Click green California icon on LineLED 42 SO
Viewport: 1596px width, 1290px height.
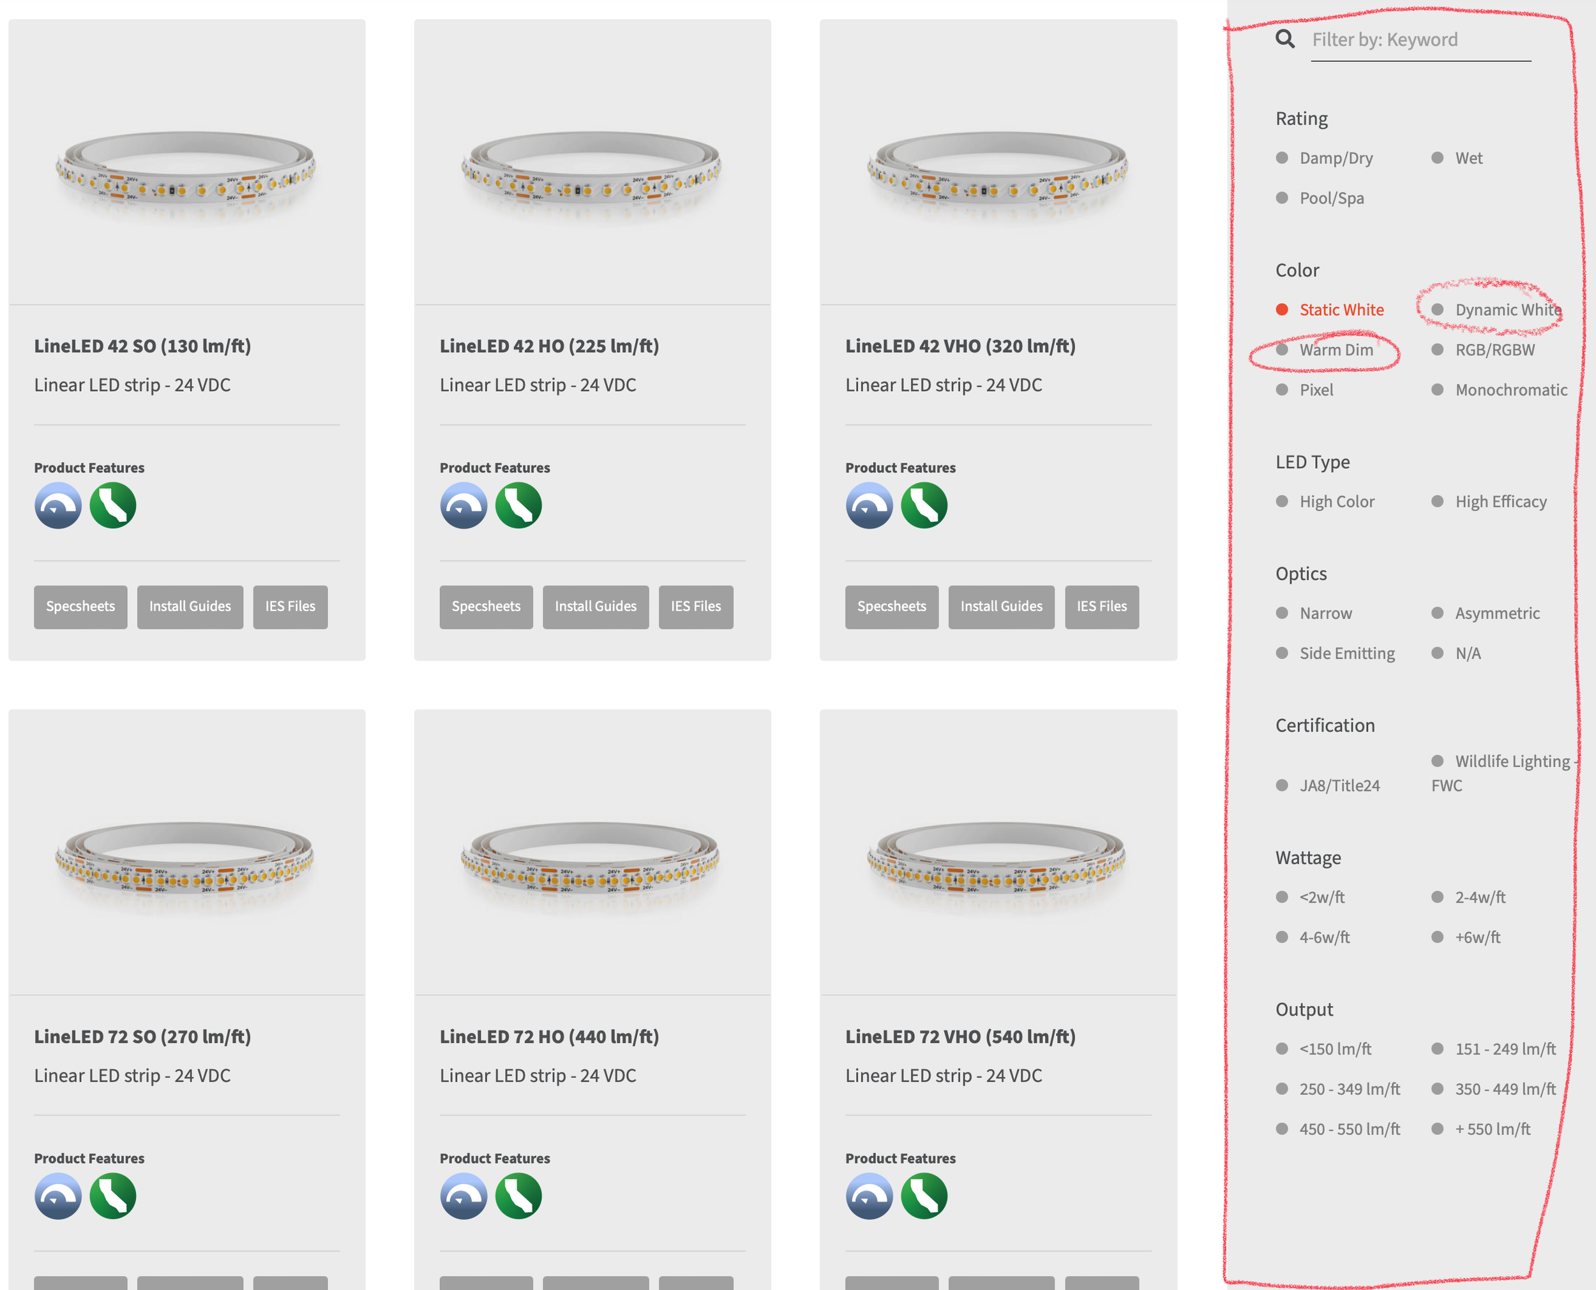[113, 505]
